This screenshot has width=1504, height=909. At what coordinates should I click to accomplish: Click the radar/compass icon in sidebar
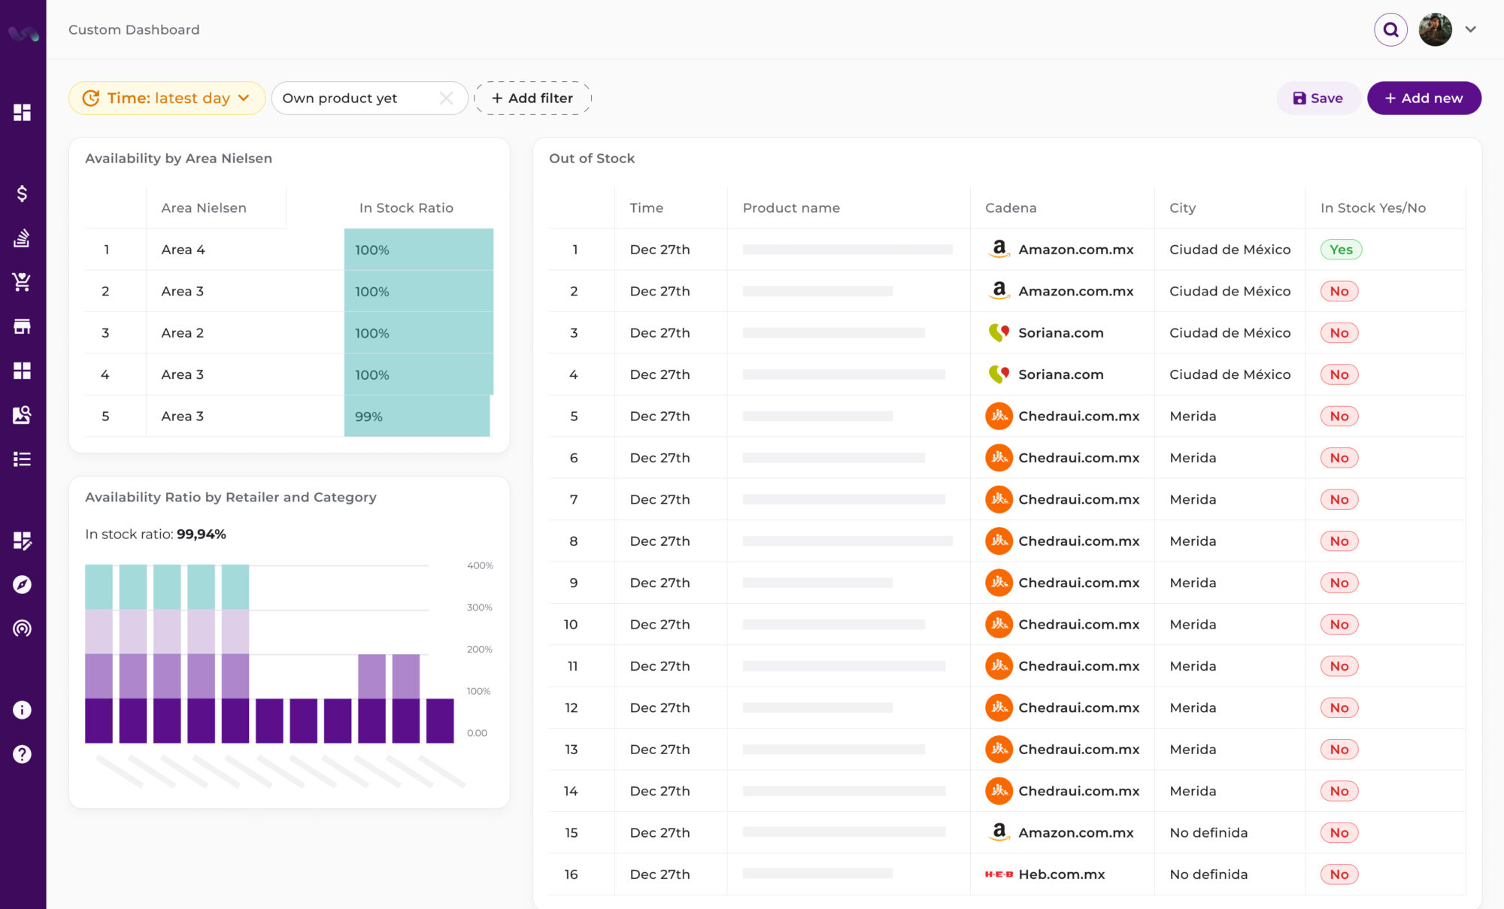22,584
